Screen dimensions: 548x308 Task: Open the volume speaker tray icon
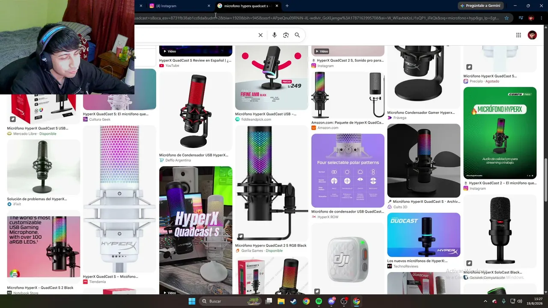pos(519,301)
